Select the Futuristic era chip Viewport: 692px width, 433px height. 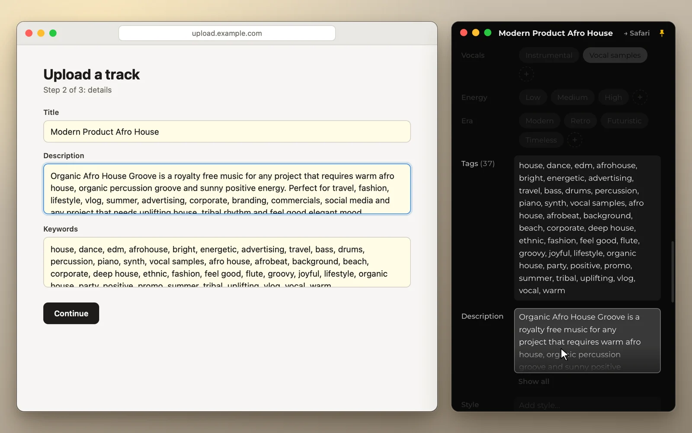tap(624, 121)
